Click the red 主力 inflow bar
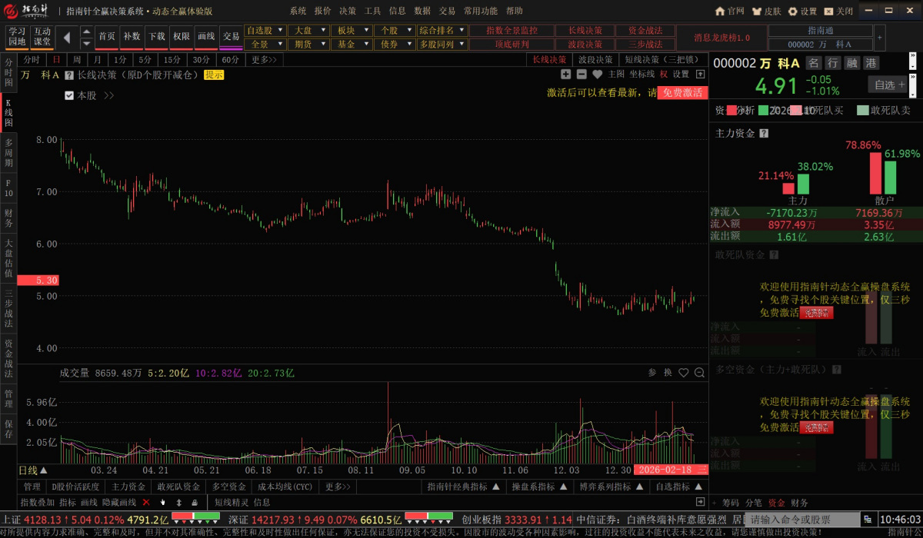 pyautogui.click(x=788, y=188)
